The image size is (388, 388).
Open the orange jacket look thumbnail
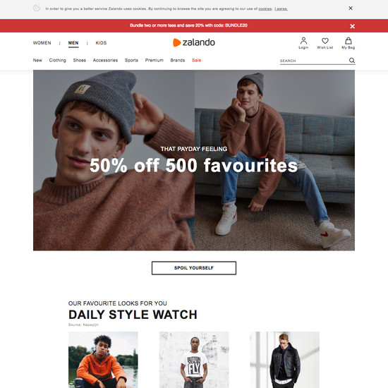103,360
